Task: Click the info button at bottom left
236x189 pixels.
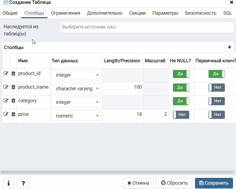Action: (x=9, y=183)
